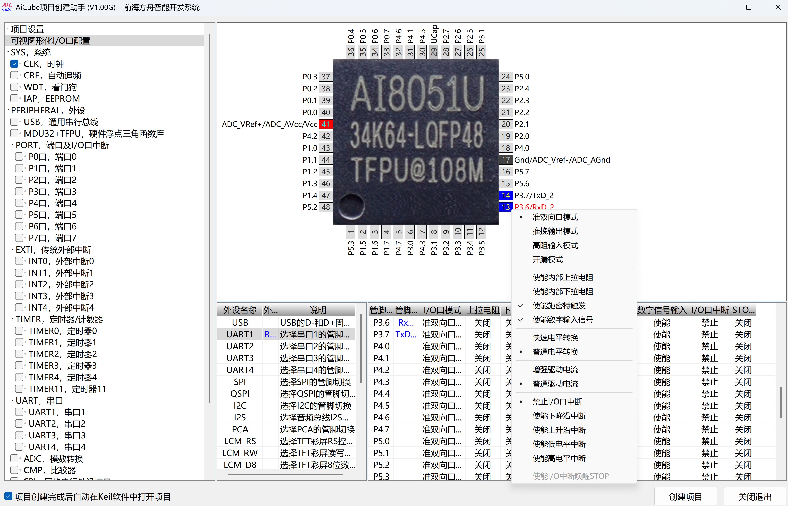This screenshot has width=788, height=506.
Task: Select 项目设置 in the tree
Action: coord(27,29)
